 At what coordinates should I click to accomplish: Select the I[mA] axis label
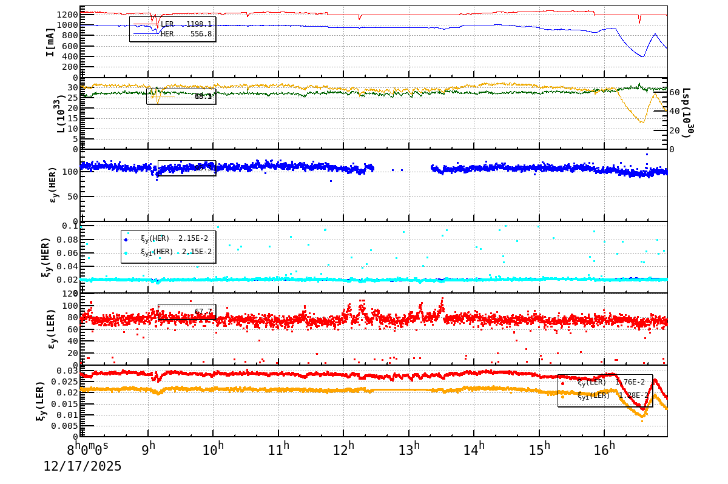51,41
